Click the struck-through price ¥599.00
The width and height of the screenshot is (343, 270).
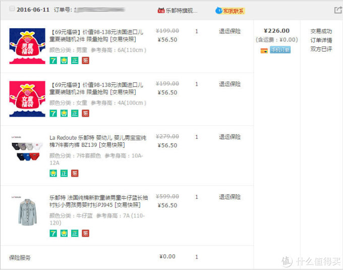167,196
